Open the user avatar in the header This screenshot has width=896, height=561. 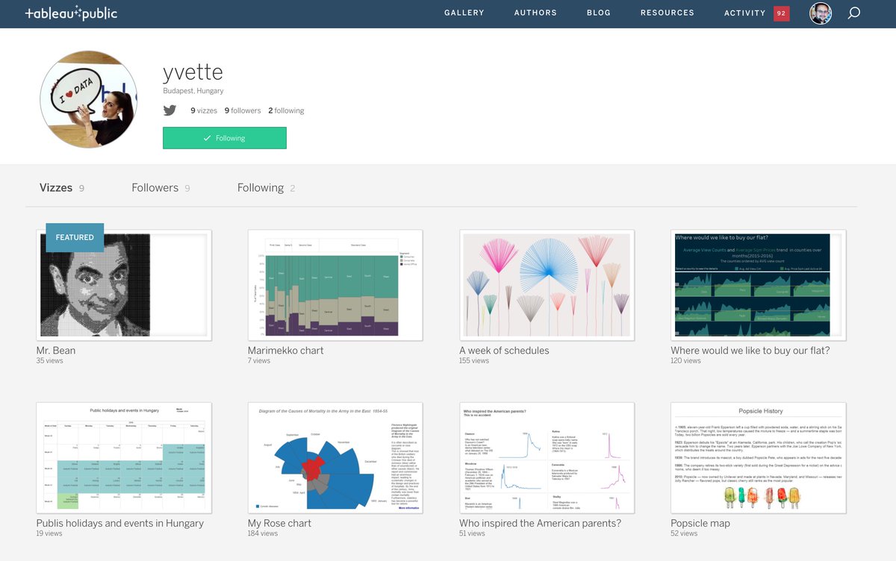[x=821, y=13]
